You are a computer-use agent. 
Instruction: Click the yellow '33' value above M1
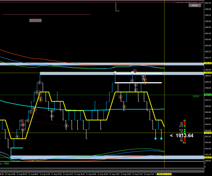coord(185,121)
